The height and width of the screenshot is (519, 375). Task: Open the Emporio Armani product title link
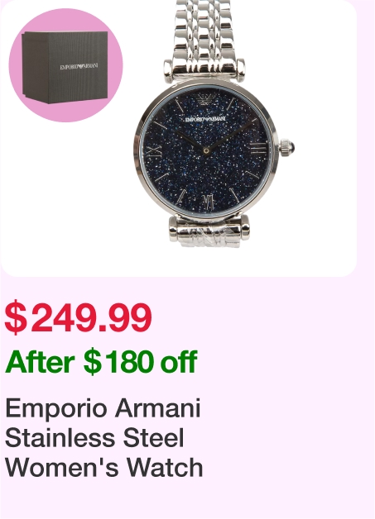pyautogui.click(x=103, y=438)
